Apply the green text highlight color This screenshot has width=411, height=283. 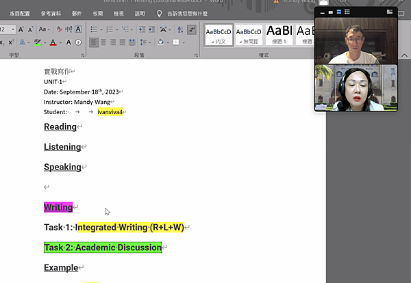click(38, 42)
